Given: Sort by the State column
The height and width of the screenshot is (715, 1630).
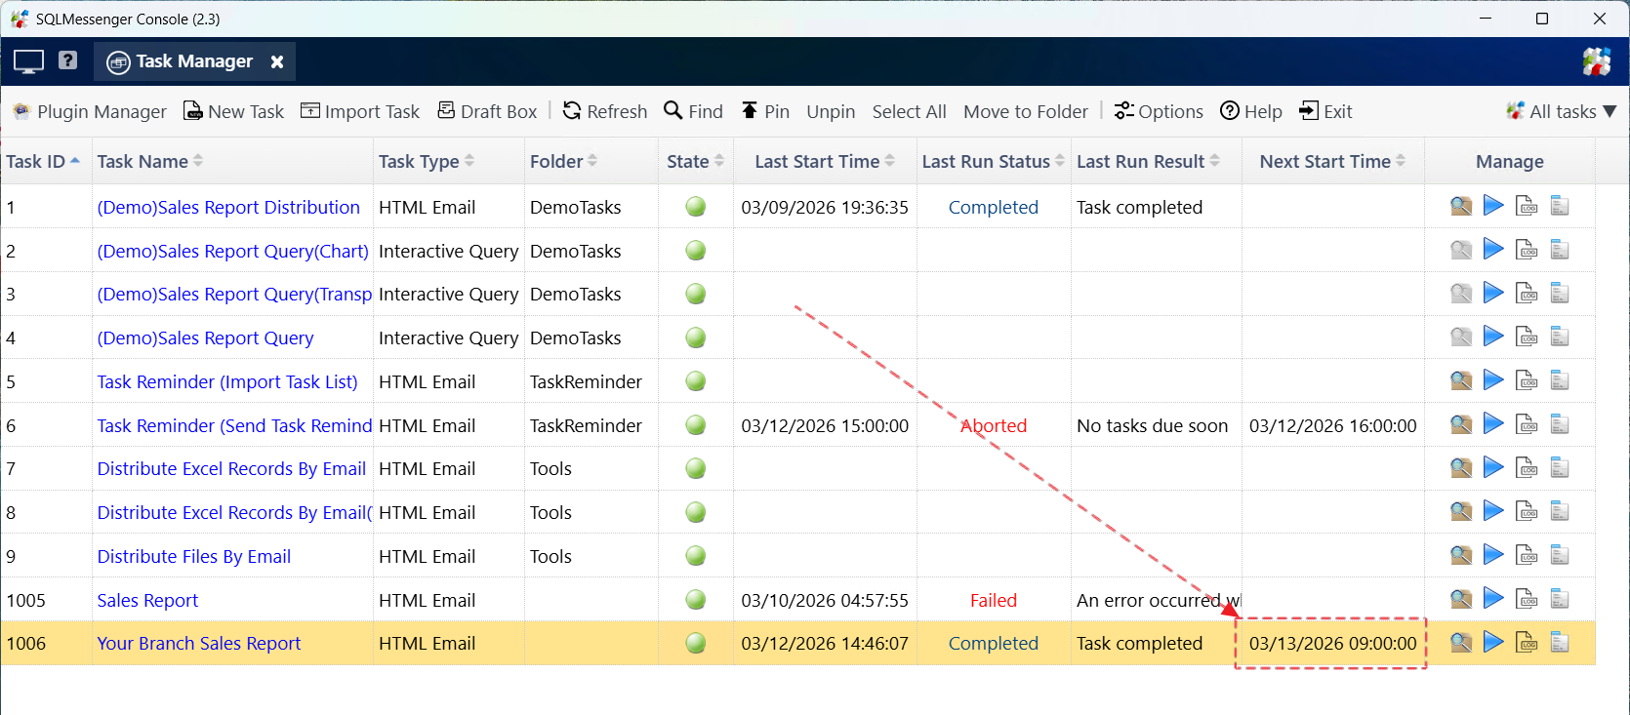Looking at the screenshot, I should click(x=696, y=161).
